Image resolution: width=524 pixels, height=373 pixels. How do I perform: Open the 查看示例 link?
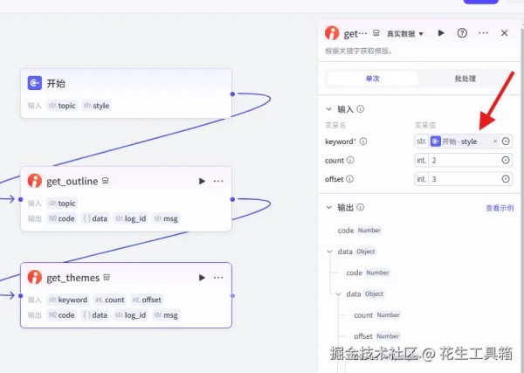click(500, 208)
